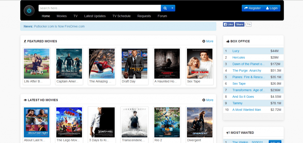This screenshot has width=303, height=143.
Task: Open the About Last Night poster
Action: [36, 122]
